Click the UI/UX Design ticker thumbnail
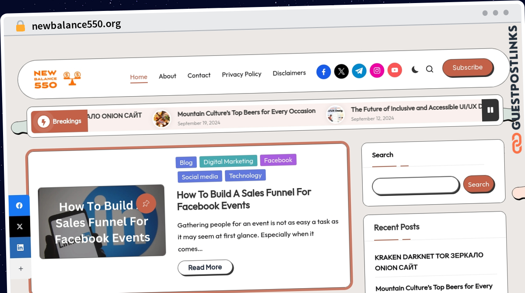 coord(336,115)
